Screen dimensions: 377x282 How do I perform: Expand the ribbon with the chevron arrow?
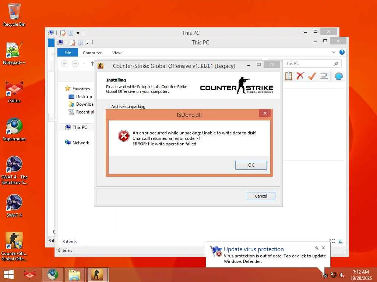click(x=334, y=52)
